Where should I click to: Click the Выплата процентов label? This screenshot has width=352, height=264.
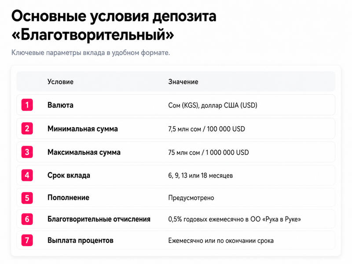(x=81, y=240)
